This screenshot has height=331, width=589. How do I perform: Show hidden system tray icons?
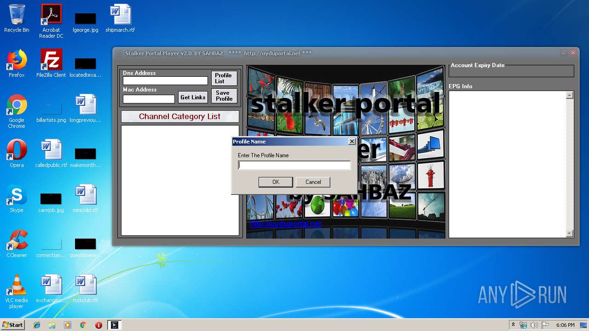tap(513, 325)
